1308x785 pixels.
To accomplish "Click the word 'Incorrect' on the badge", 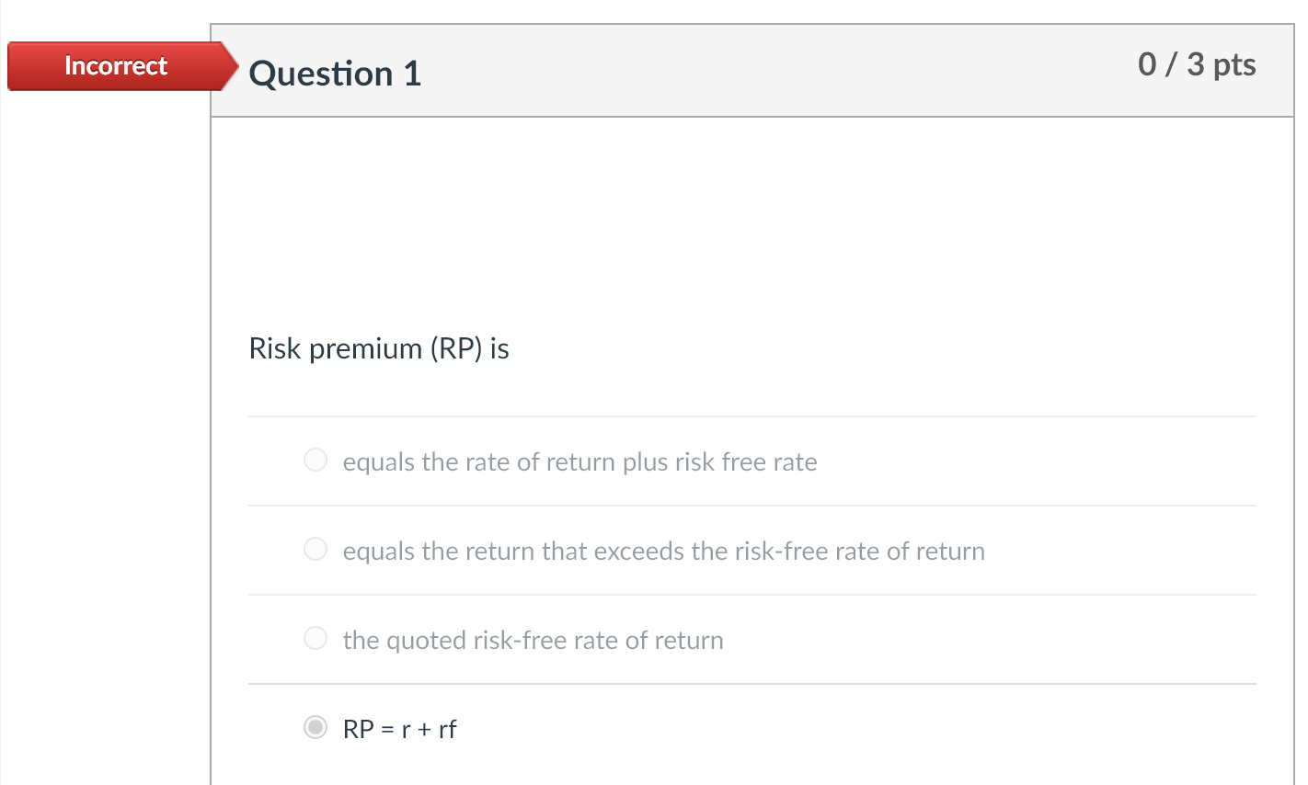I will (115, 66).
